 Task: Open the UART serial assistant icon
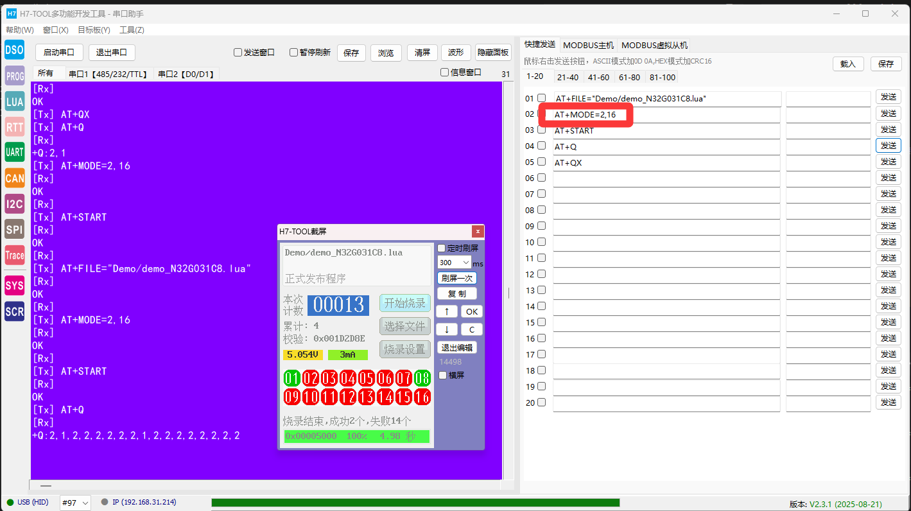[14, 153]
